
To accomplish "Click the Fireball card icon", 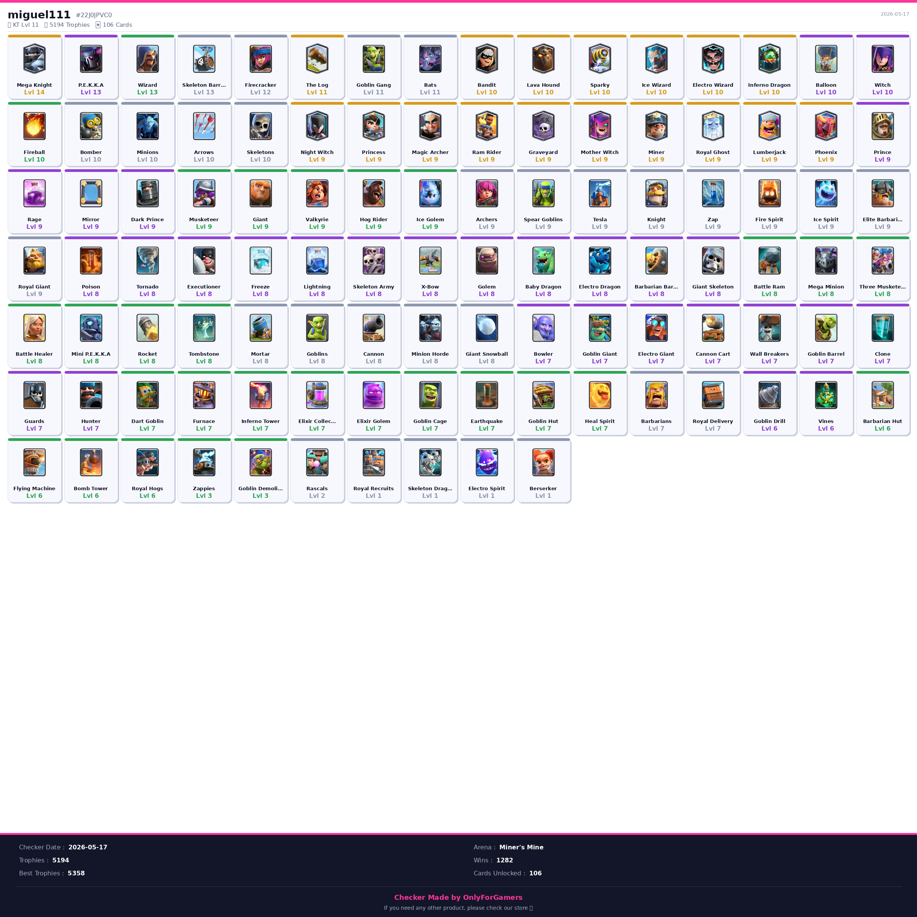I will point(34,126).
